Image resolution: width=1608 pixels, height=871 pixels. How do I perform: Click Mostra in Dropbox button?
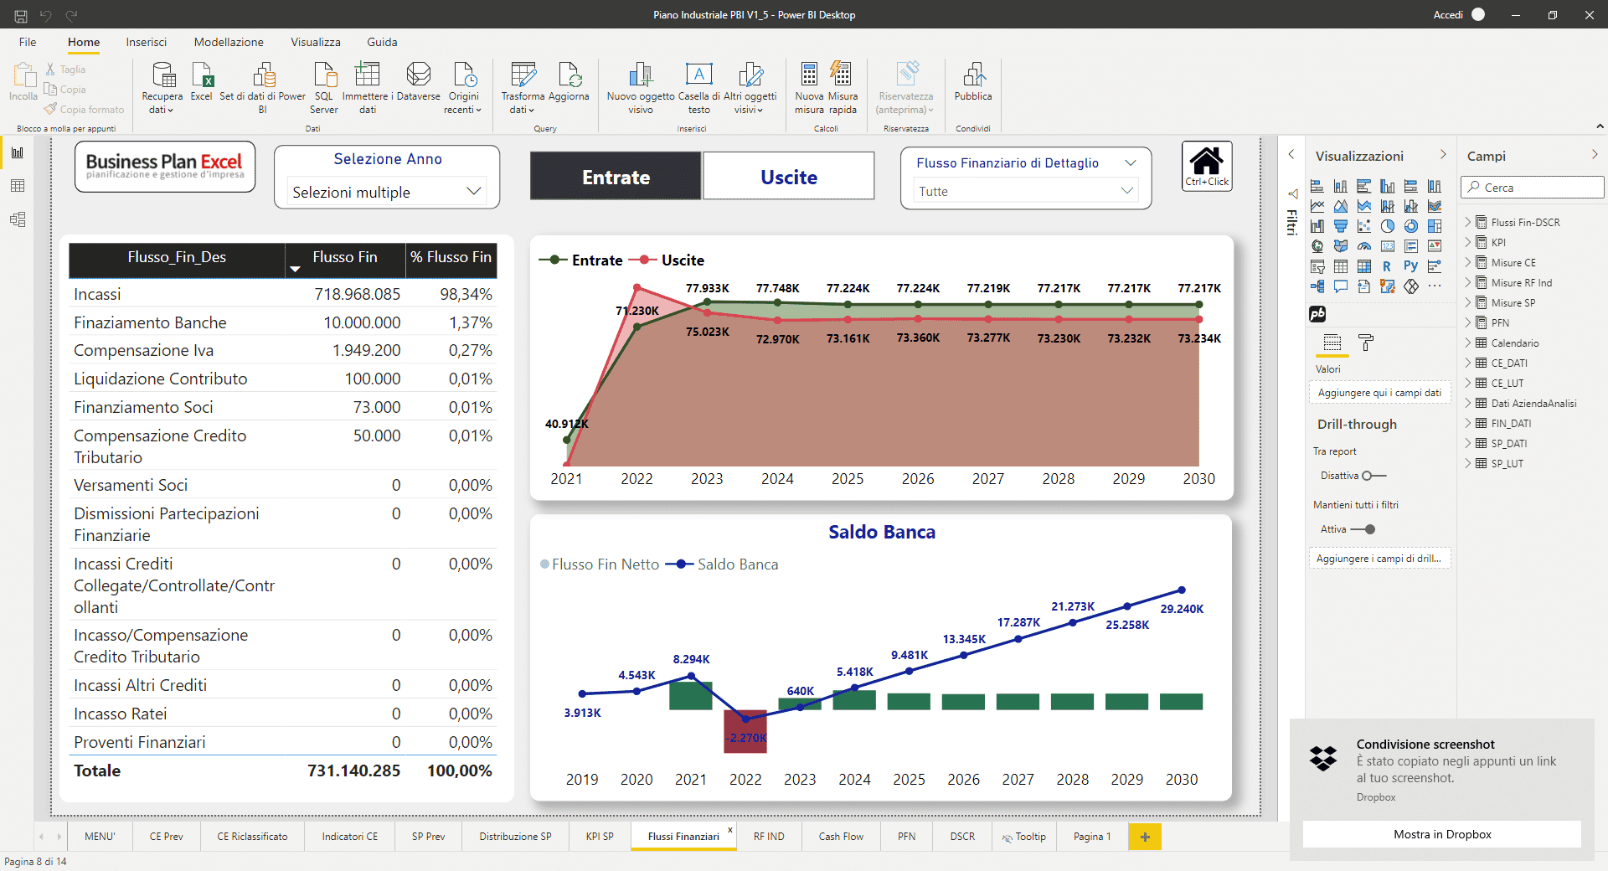pos(1441,834)
